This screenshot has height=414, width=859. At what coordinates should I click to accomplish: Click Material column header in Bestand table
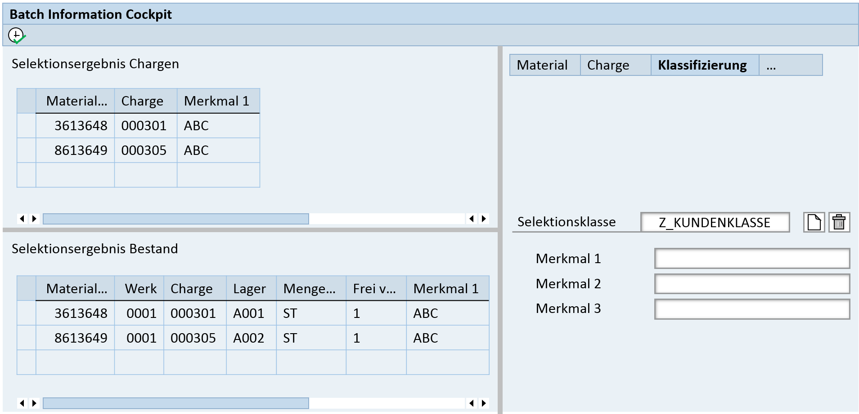[x=75, y=288]
